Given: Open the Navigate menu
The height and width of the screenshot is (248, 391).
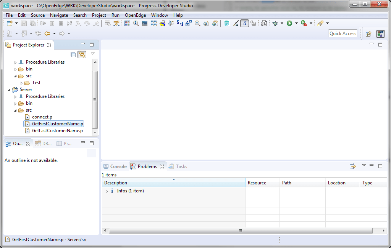Looking at the screenshot, I should click(x=59, y=15).
